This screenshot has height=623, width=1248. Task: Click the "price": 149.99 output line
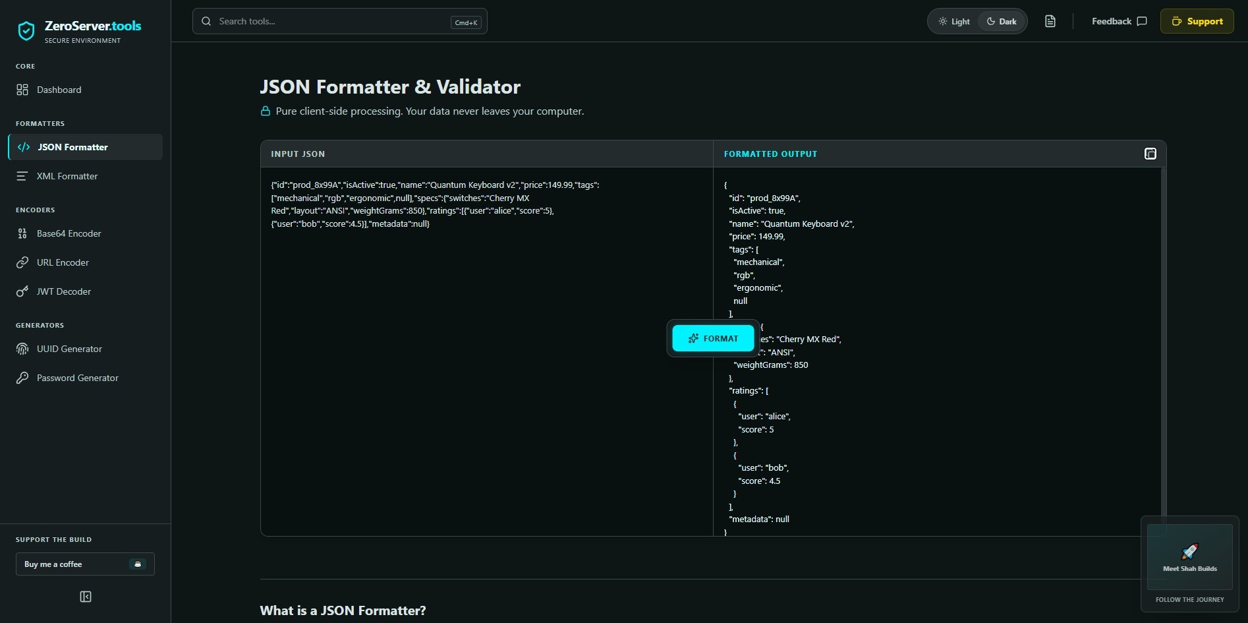coord(757,236)
